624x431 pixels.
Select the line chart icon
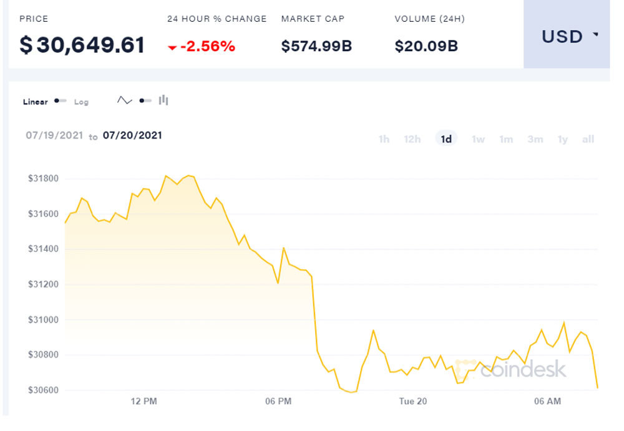125,100
